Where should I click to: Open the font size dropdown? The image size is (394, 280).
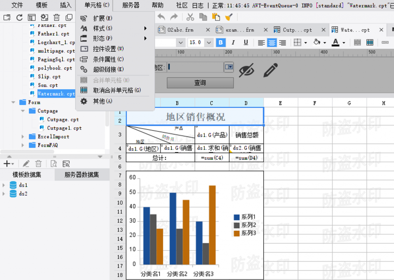(x=209, y=42)
